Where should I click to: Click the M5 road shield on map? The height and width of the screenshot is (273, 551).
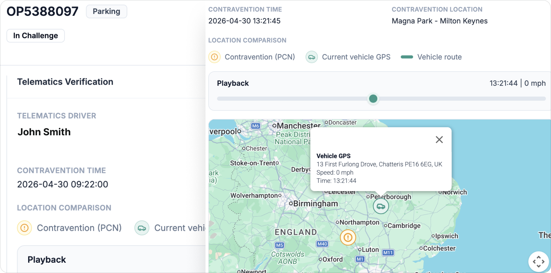(279, 245)
